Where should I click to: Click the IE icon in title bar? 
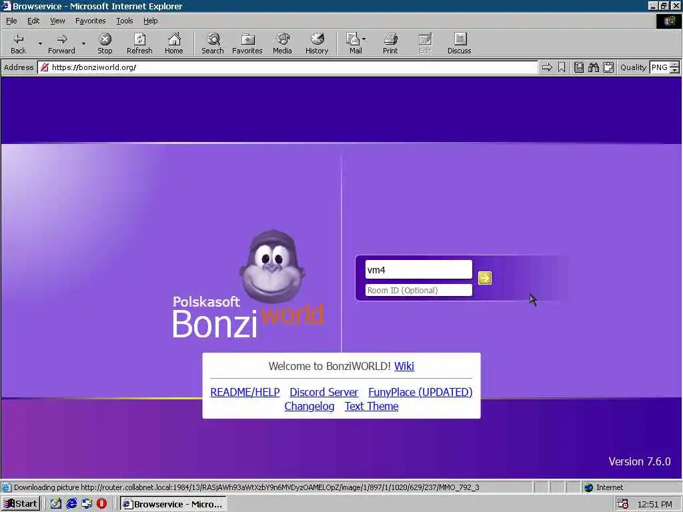coord(6,5)
